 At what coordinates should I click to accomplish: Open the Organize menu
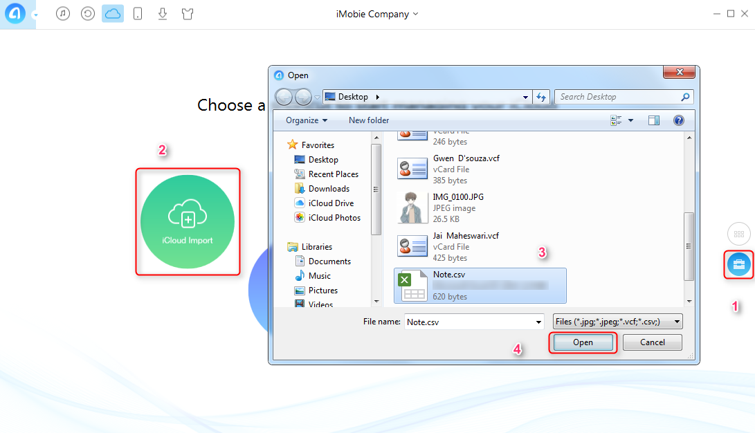307,120
